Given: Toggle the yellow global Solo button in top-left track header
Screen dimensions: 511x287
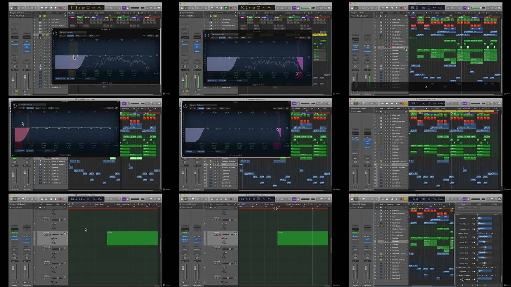Looking at the screenshot, I should [44, 16].
